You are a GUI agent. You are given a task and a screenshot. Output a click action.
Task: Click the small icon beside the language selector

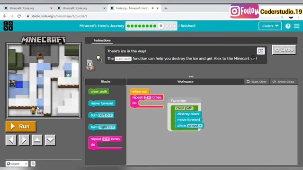tap(33, 164)
